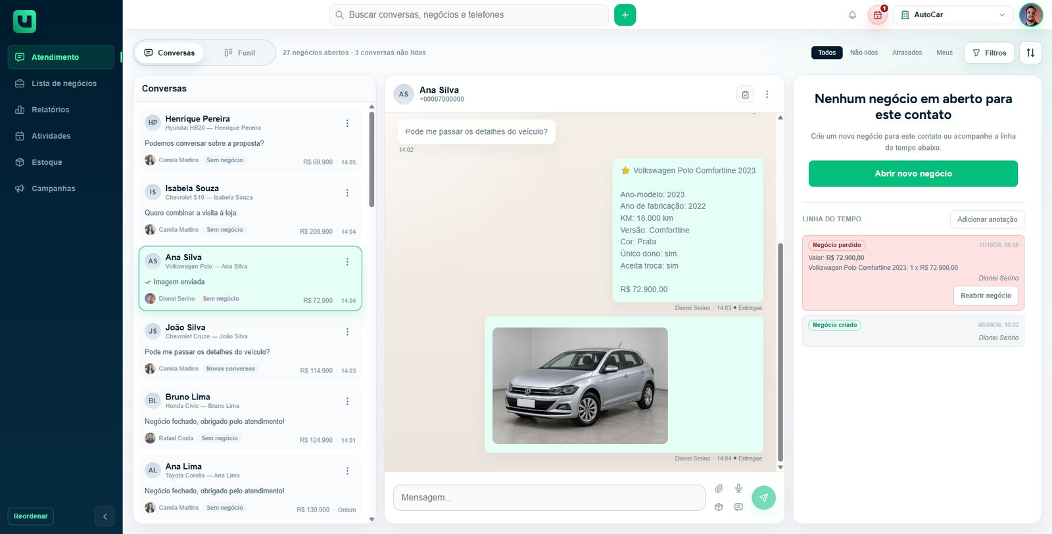This screenshot has width=1052, height=534.
Task: Click the clipboard task icon in chat header
Action: (745, 95)
